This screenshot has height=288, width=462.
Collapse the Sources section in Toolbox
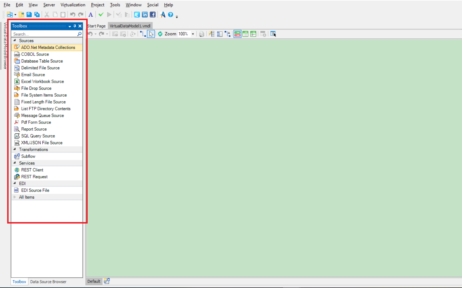point(15,40)
